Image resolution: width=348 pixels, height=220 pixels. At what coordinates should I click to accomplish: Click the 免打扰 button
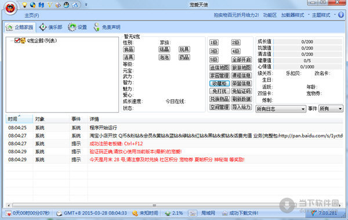219,91
